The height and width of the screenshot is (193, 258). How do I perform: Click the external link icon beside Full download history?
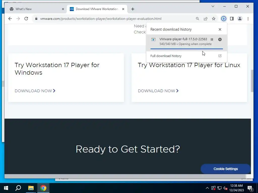pyautogui.click(x=220, y=56)
